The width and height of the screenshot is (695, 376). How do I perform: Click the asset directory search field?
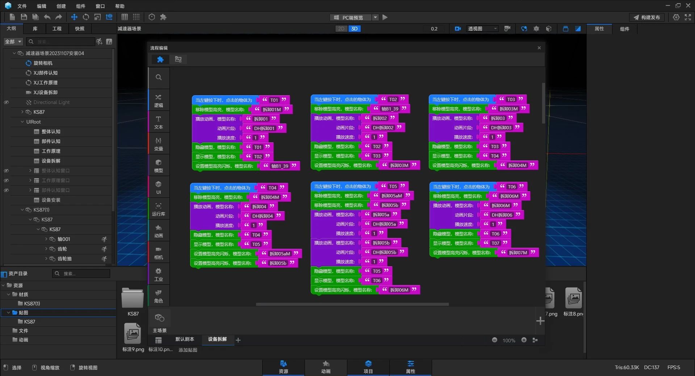click(81, 273)
